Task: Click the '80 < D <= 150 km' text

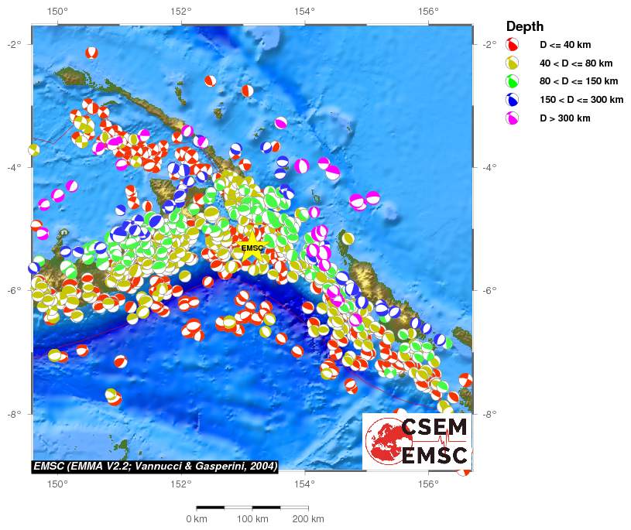Action: pyautogui.click(x=578, y=81)
